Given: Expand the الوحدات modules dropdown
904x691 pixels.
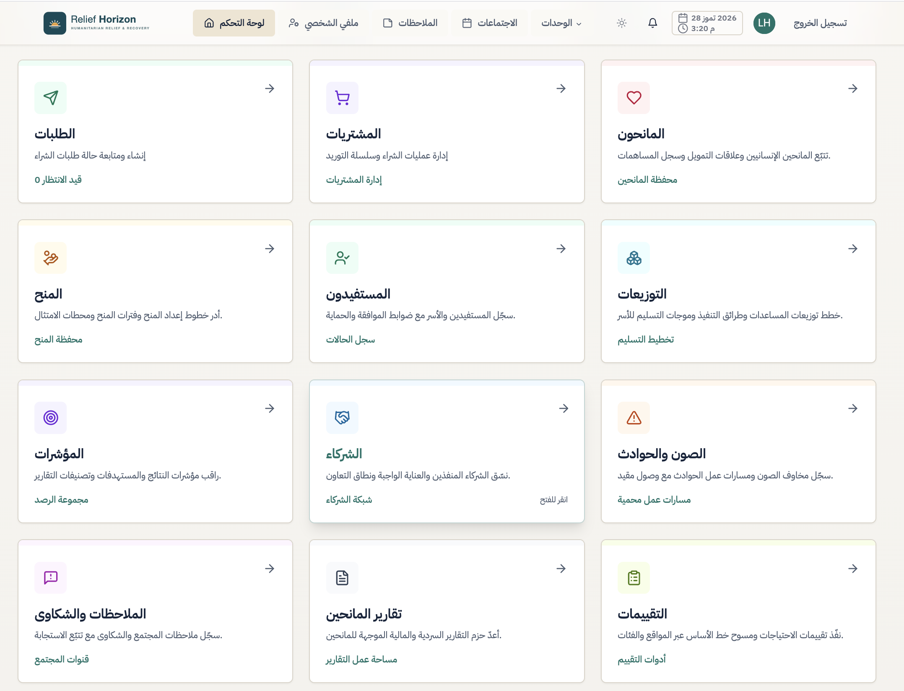Looking at the screenshot, I should click(x=561, y=23).
